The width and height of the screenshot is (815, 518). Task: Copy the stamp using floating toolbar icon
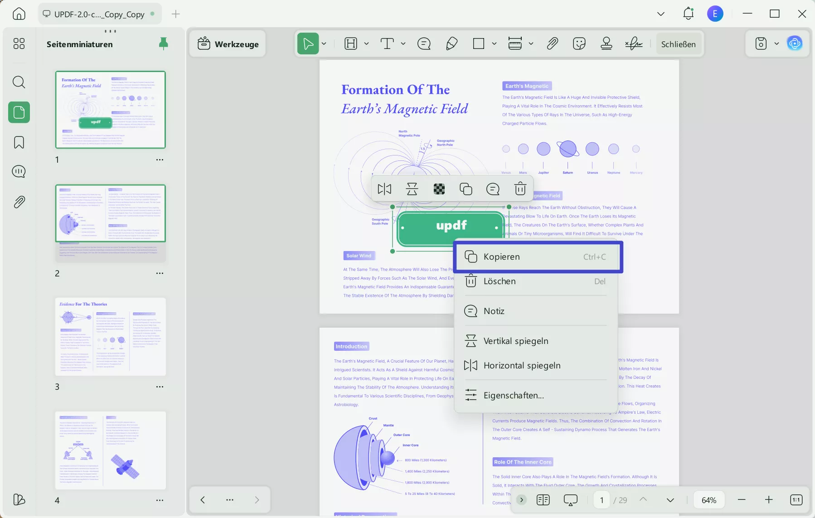coord(466,189)
